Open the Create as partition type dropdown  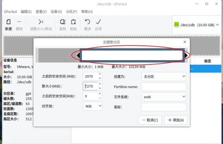point(163,77)
